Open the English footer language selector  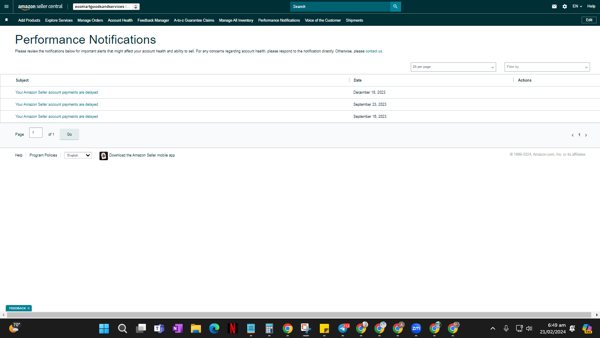tap(78, 155)
